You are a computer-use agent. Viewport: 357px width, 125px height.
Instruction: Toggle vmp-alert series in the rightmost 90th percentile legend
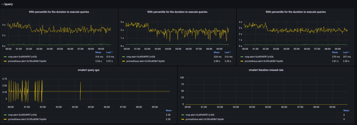click(259, 57)
